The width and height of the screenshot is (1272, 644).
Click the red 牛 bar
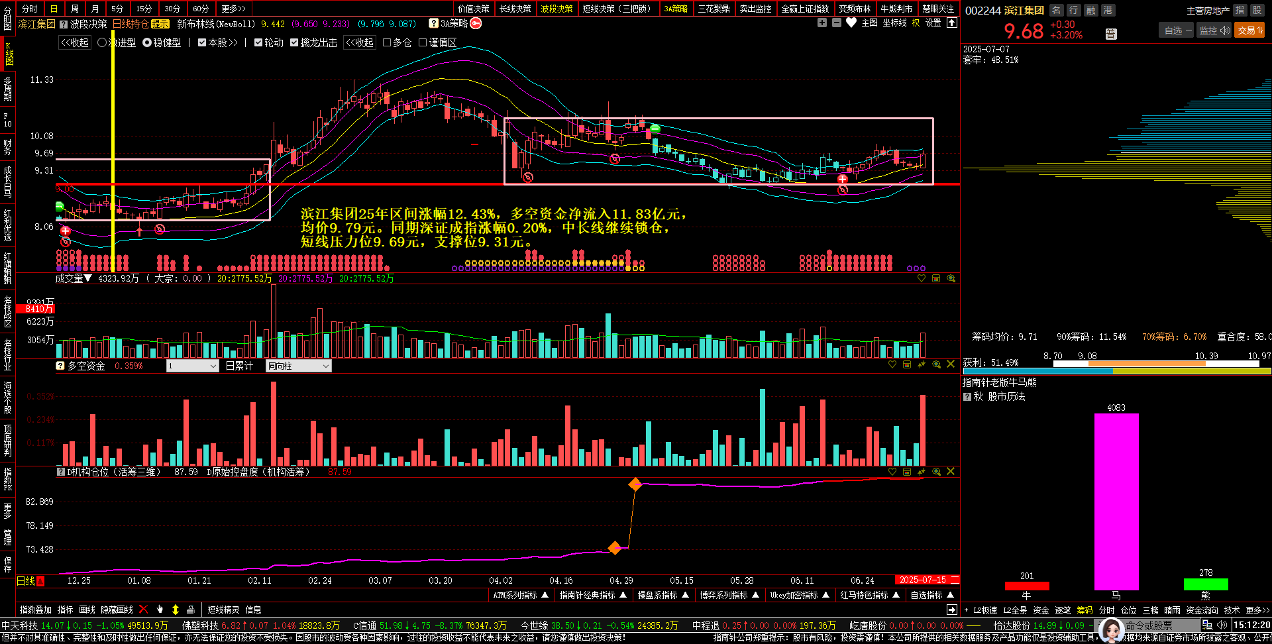tap(1027, 586)
